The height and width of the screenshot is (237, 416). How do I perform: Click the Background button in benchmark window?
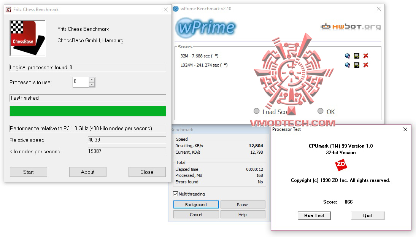(x=196, y=205)
